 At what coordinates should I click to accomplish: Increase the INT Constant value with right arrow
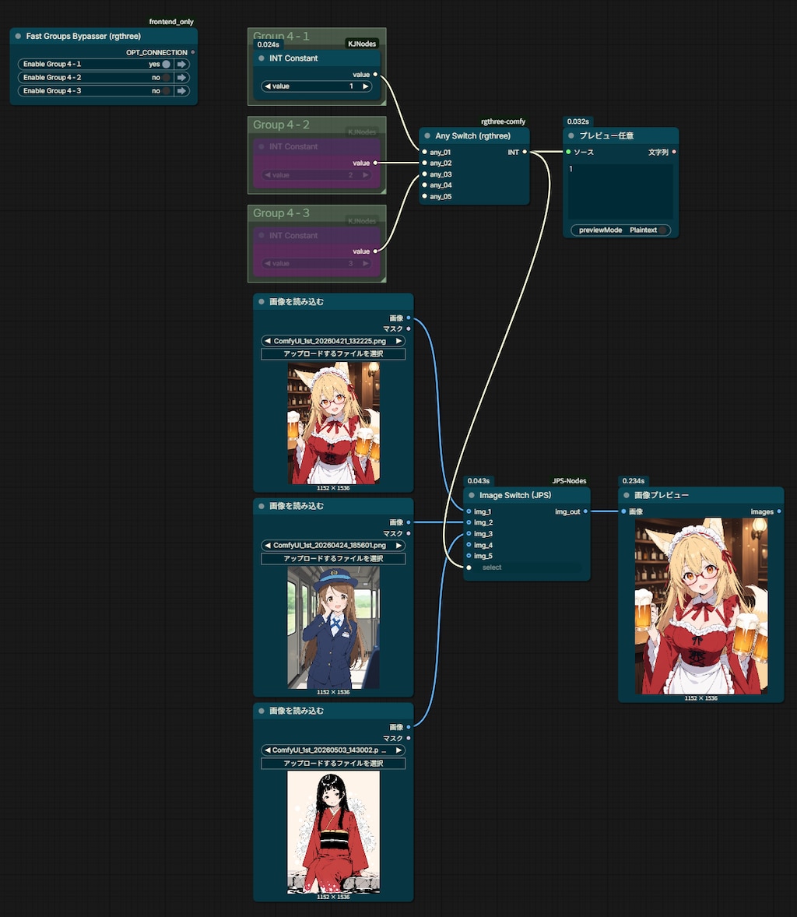click(x=366, y=86)
